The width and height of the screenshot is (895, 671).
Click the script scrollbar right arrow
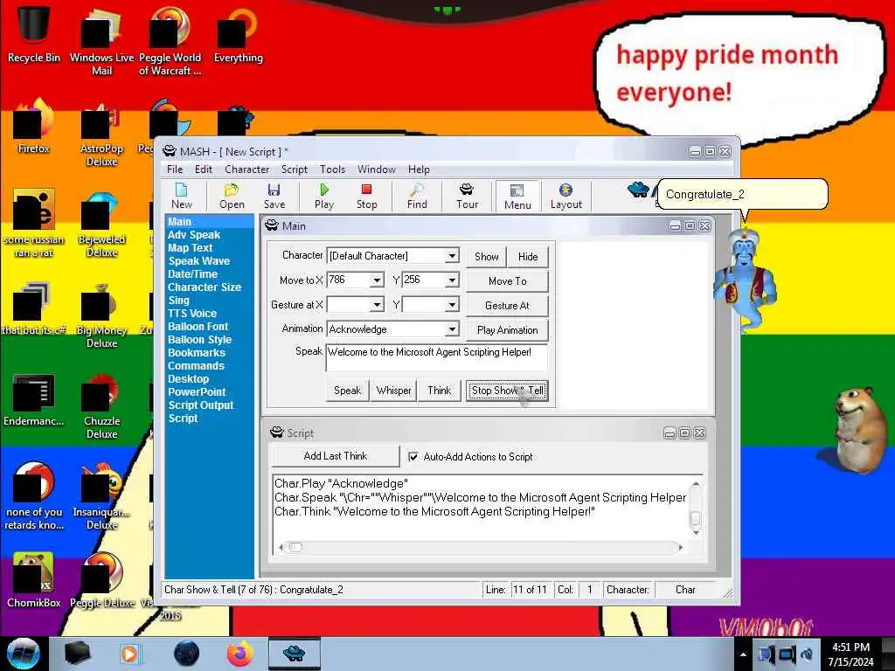(680, 547)
